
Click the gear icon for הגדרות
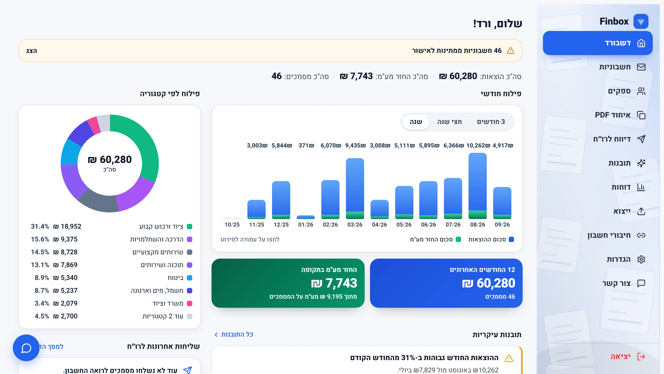(641, 259)
